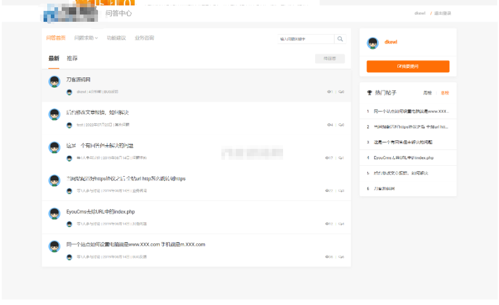This screenshot has height=305, width=499.
Task: Open the 功能建议 navigation item
Action: [x=116, y=38]
